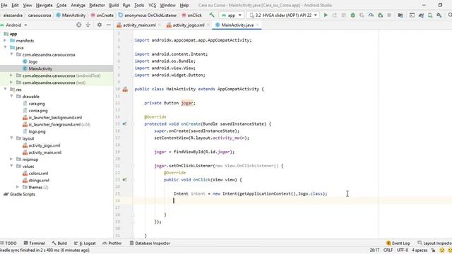Fold the onCreate method at line 15
Image resolution: width=452 pixels, height=254 pixels.
pos(133,124)
